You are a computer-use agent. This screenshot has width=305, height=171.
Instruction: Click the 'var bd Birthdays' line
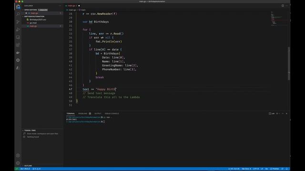point(95,22)
